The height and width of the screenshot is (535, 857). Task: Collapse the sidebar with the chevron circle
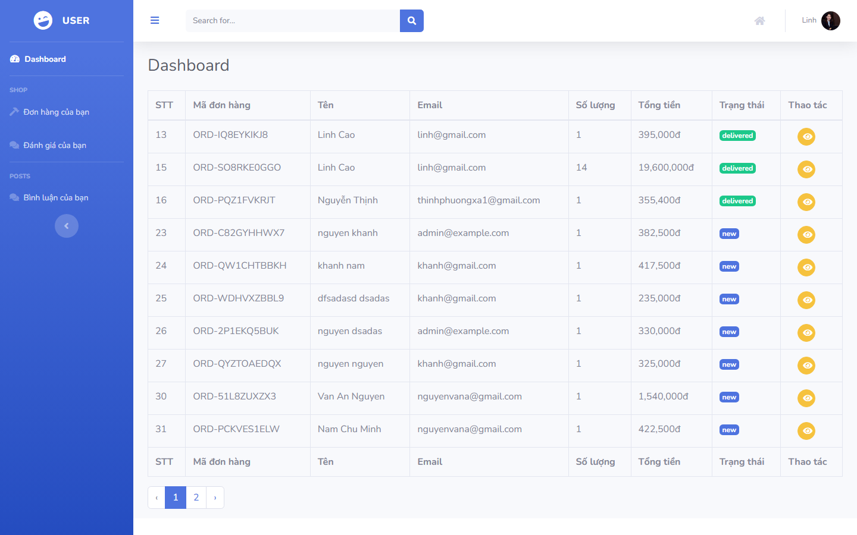click(67, 226)
